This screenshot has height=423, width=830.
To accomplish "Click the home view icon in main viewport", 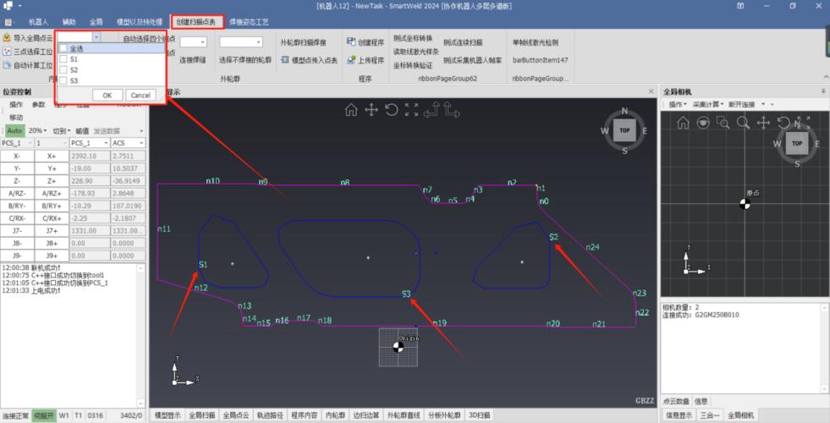I will coord(351,109).
